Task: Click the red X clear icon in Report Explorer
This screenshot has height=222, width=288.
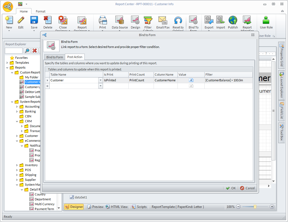Action: (x=35, y=51)
